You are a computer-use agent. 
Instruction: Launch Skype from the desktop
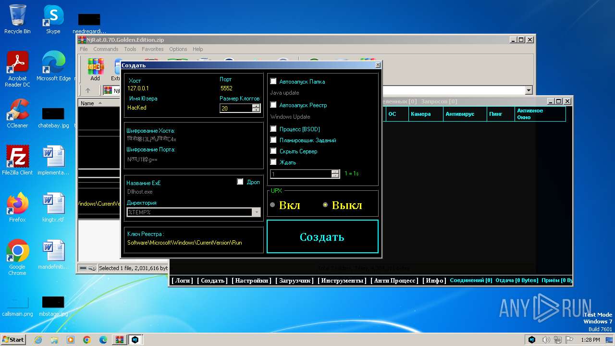pos(53,19)
